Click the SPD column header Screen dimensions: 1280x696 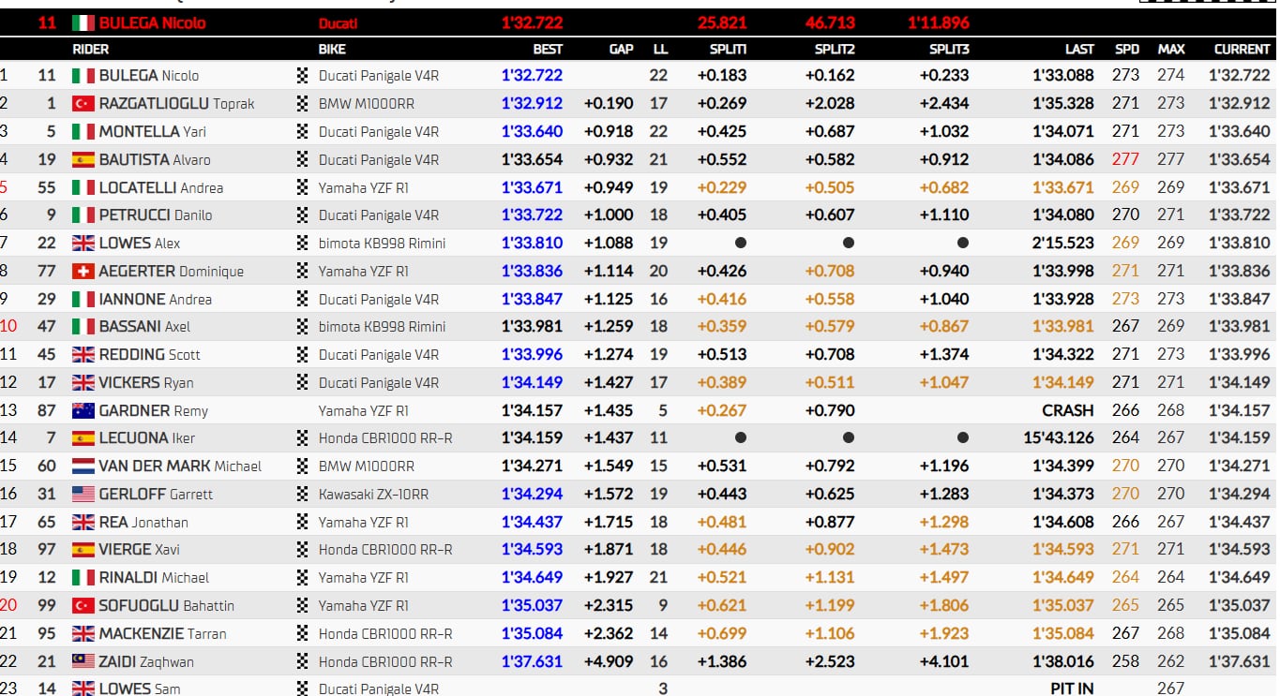pos(1127,49)
